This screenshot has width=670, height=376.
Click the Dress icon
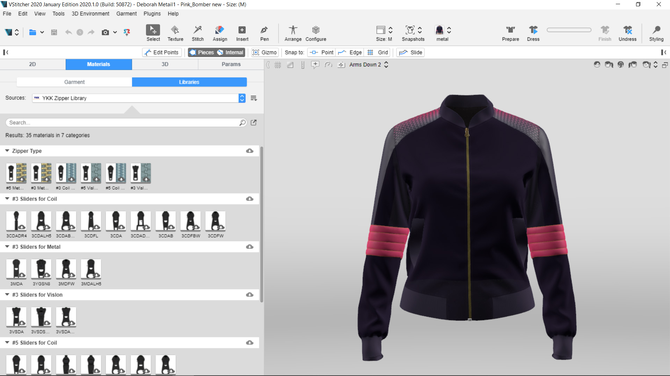[533, 32]
